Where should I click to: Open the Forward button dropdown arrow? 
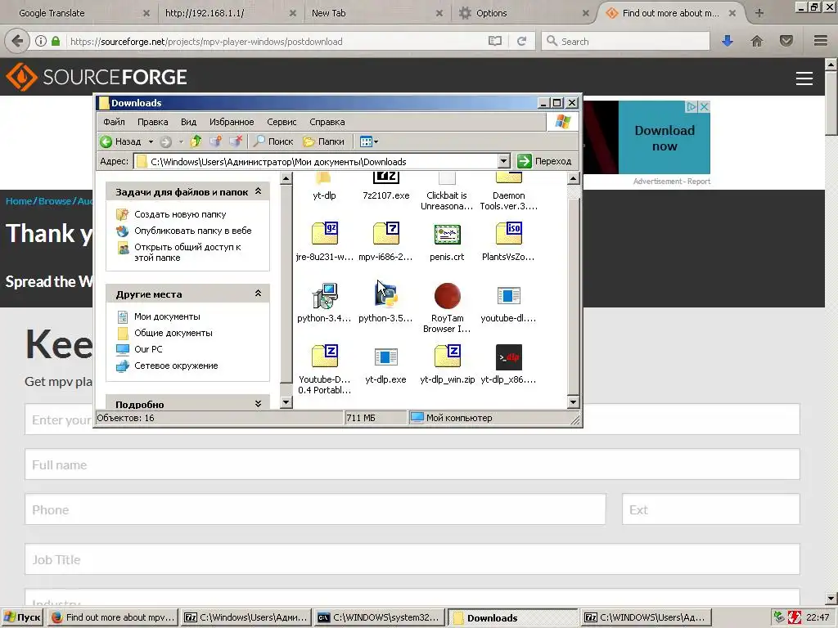tap(181, 141)
